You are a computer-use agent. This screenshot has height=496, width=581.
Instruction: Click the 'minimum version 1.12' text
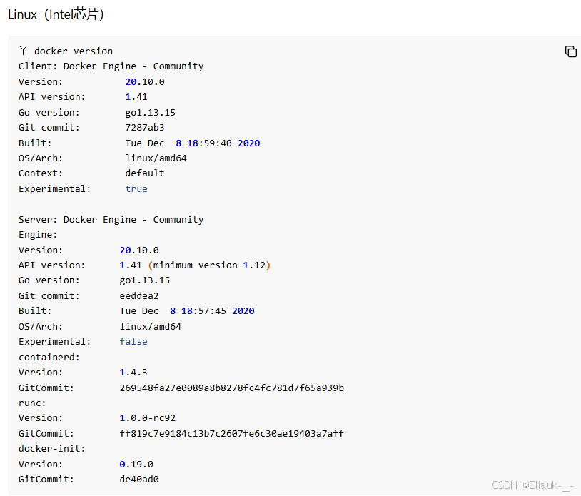pyautogui.click(x=209, y=265)
